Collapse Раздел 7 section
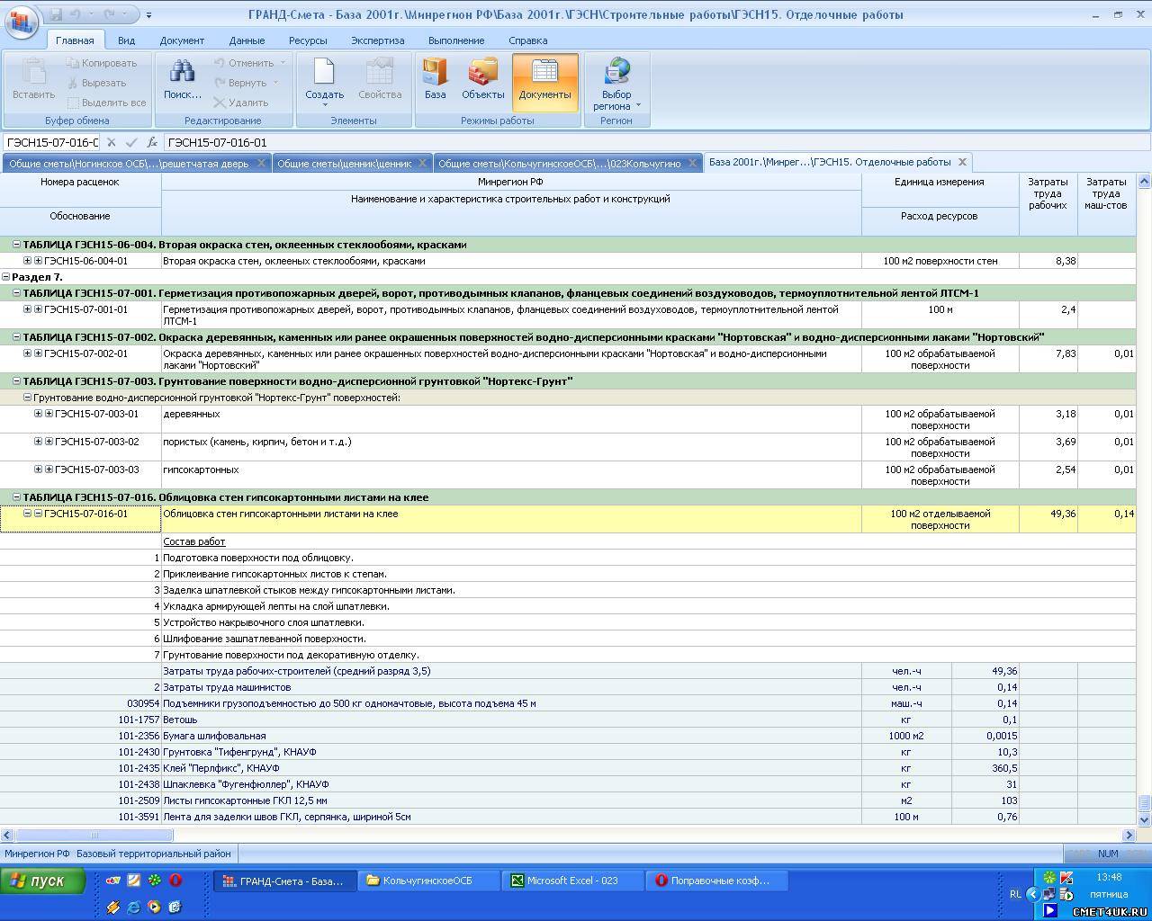 (6, 277)
